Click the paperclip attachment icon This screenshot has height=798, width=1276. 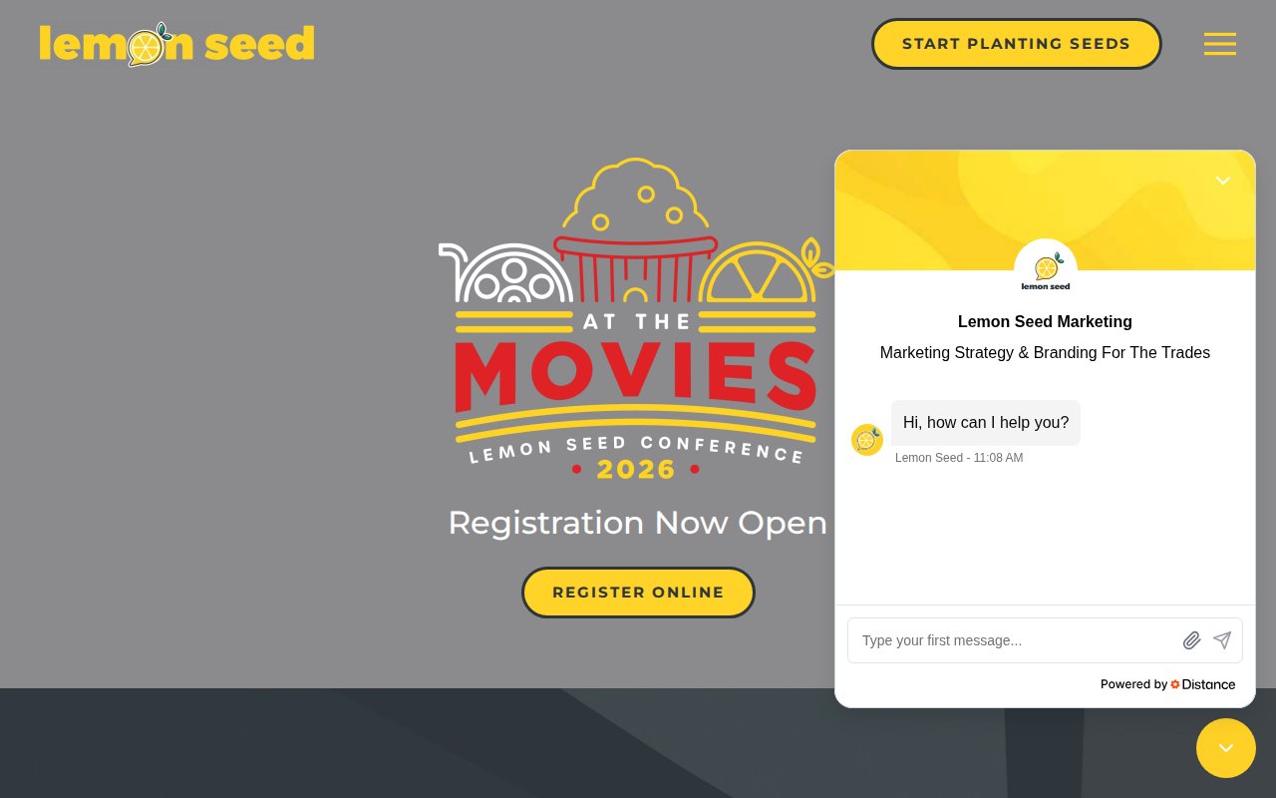click(x=1191, y=640)
